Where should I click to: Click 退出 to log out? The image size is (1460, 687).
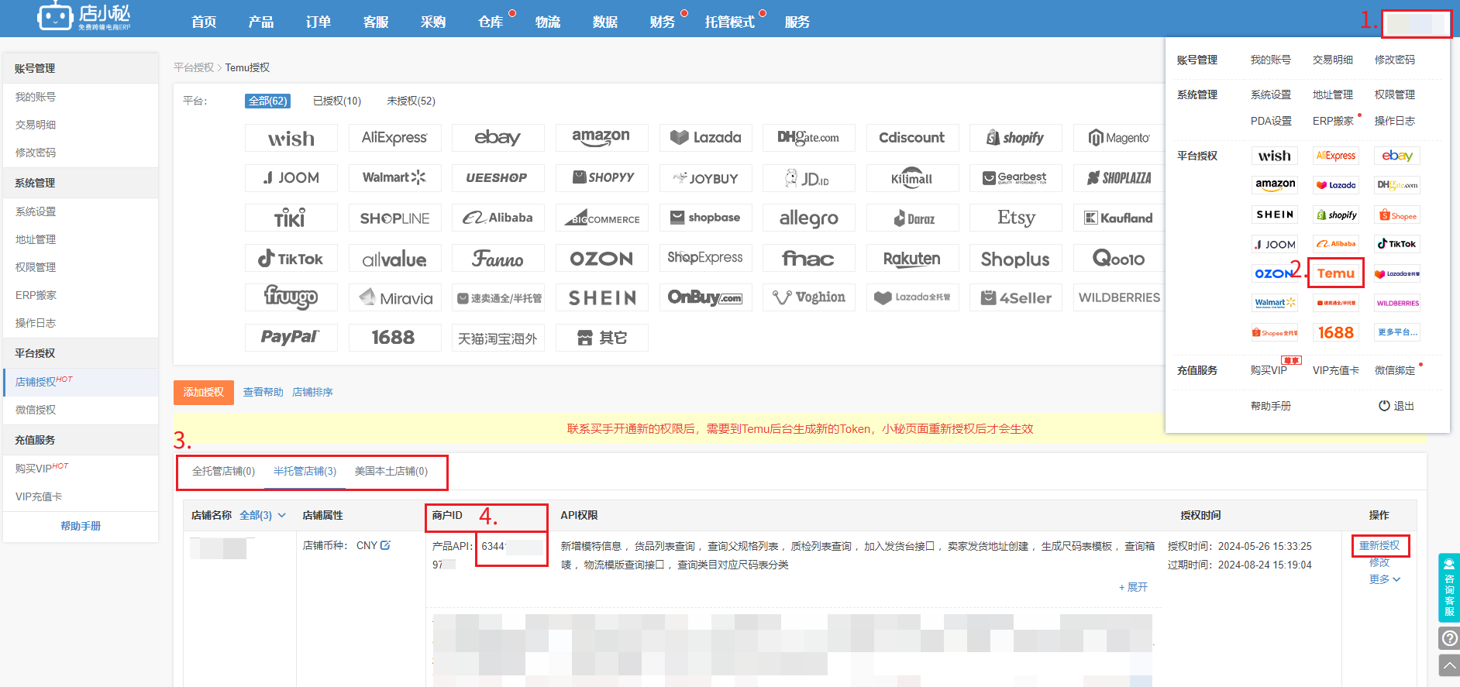[1403, 406]
